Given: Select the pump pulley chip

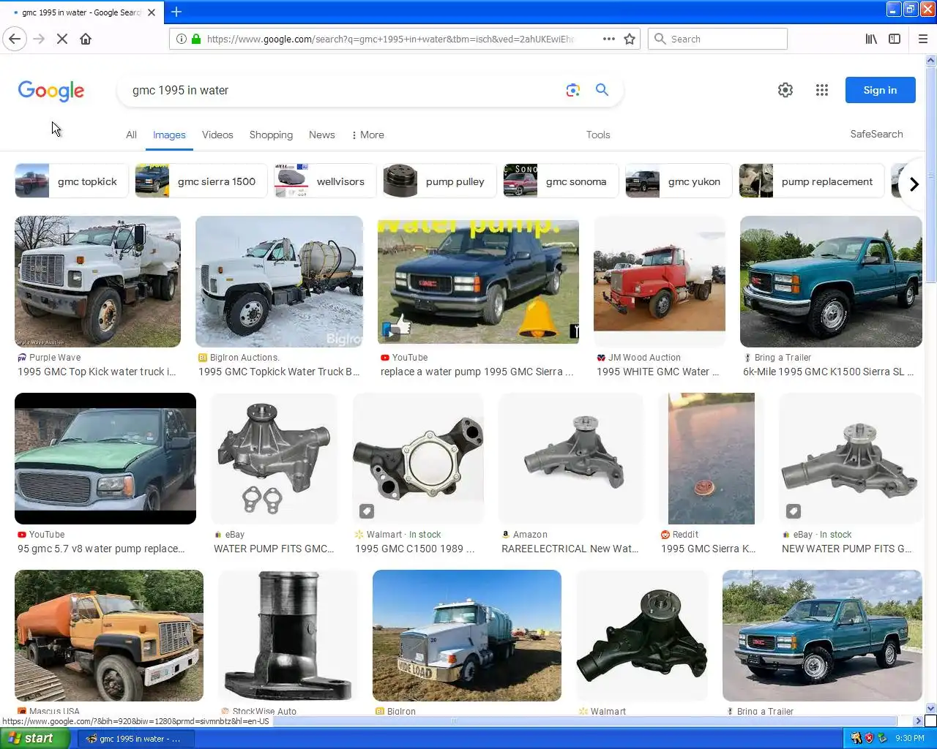Looking at the screenshot, I should coord(439,181).
